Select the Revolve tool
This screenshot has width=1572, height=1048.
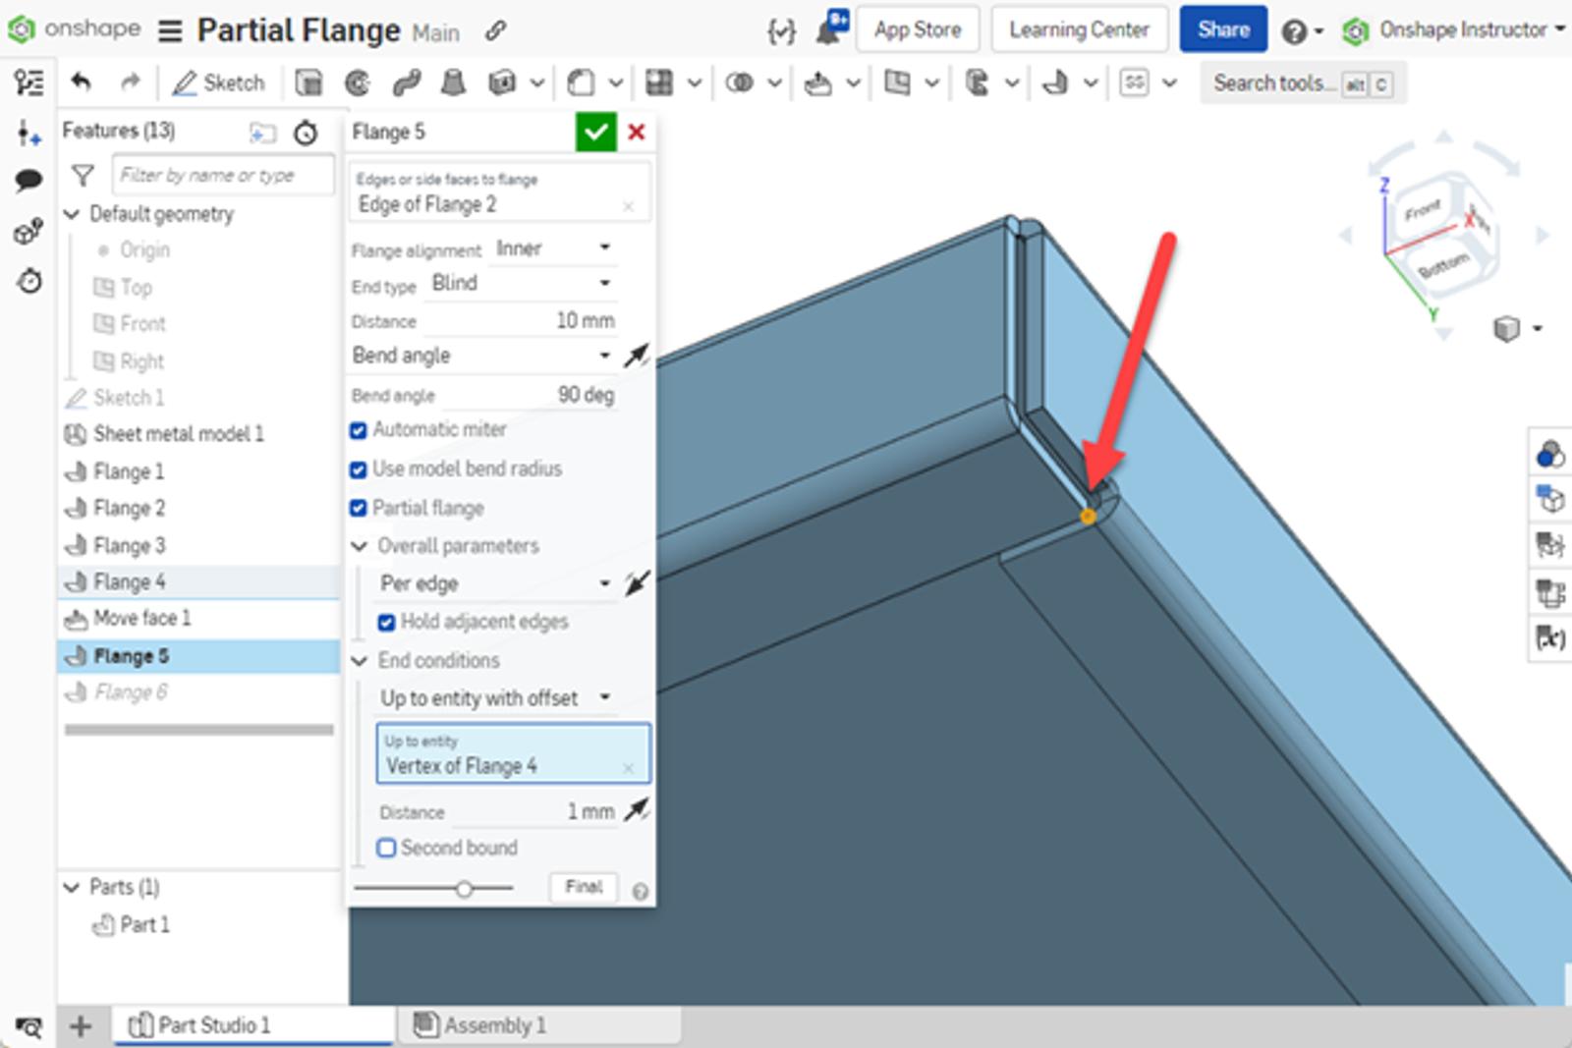(x=357, y=83)
